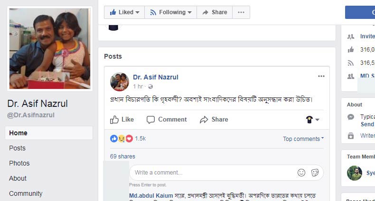Toggle the Liked page button
This screenshot has width=375, height=201.
124,12
